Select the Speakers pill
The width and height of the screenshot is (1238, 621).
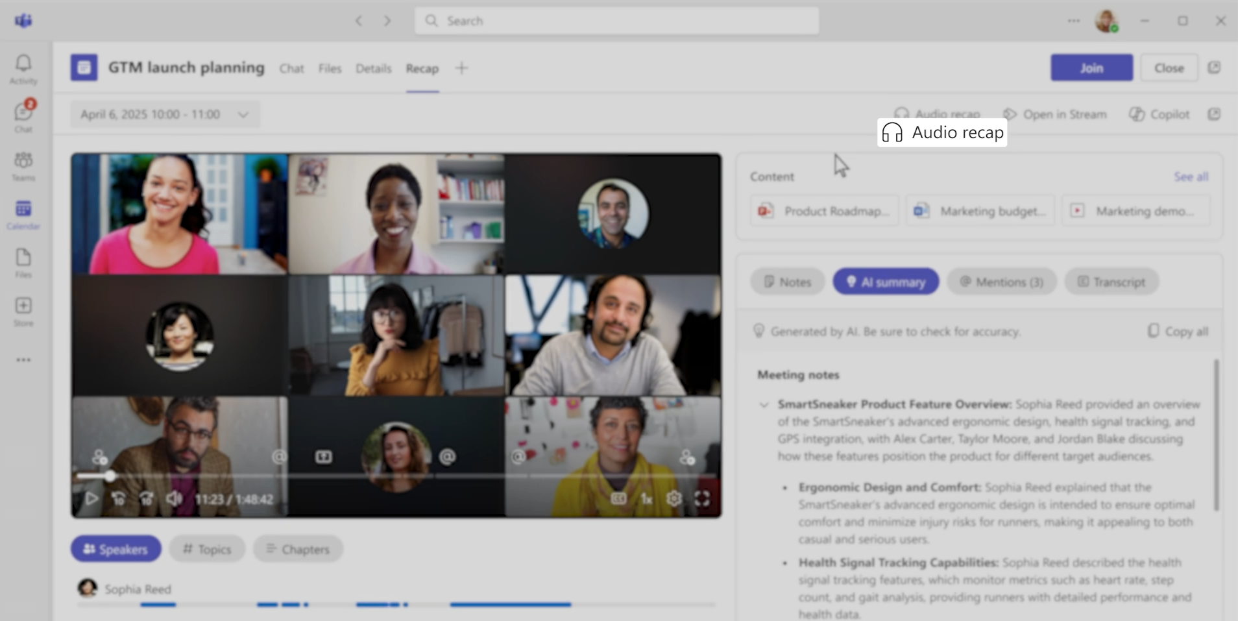116,549
